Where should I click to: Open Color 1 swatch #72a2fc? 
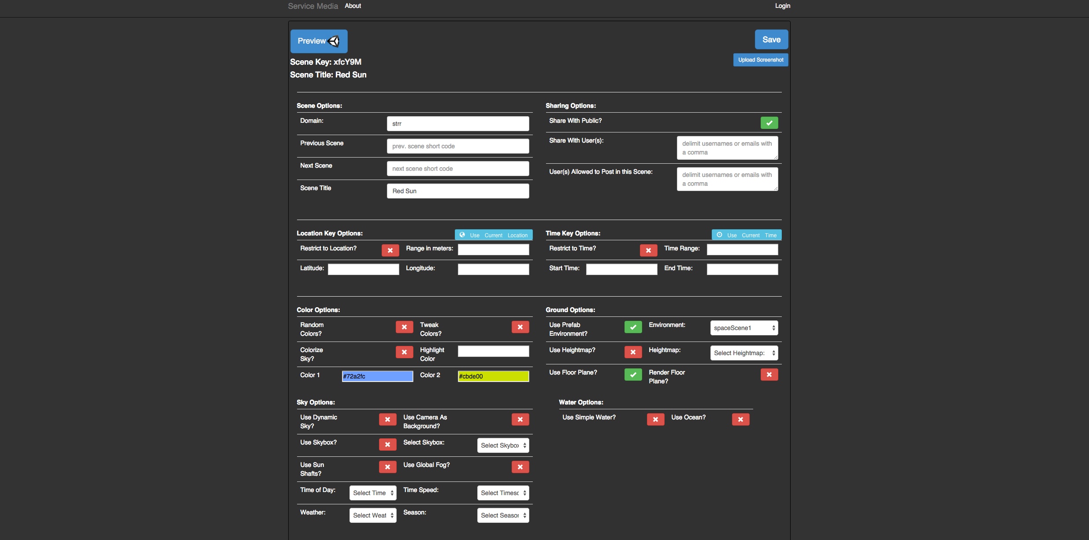pos(377,376)
